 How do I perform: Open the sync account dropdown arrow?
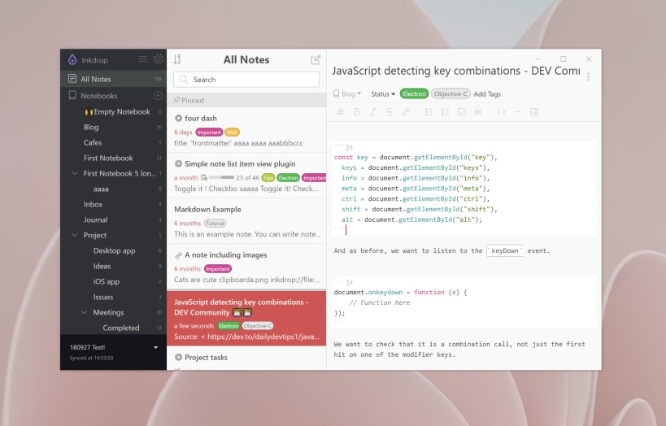click(x=155, y=347)
